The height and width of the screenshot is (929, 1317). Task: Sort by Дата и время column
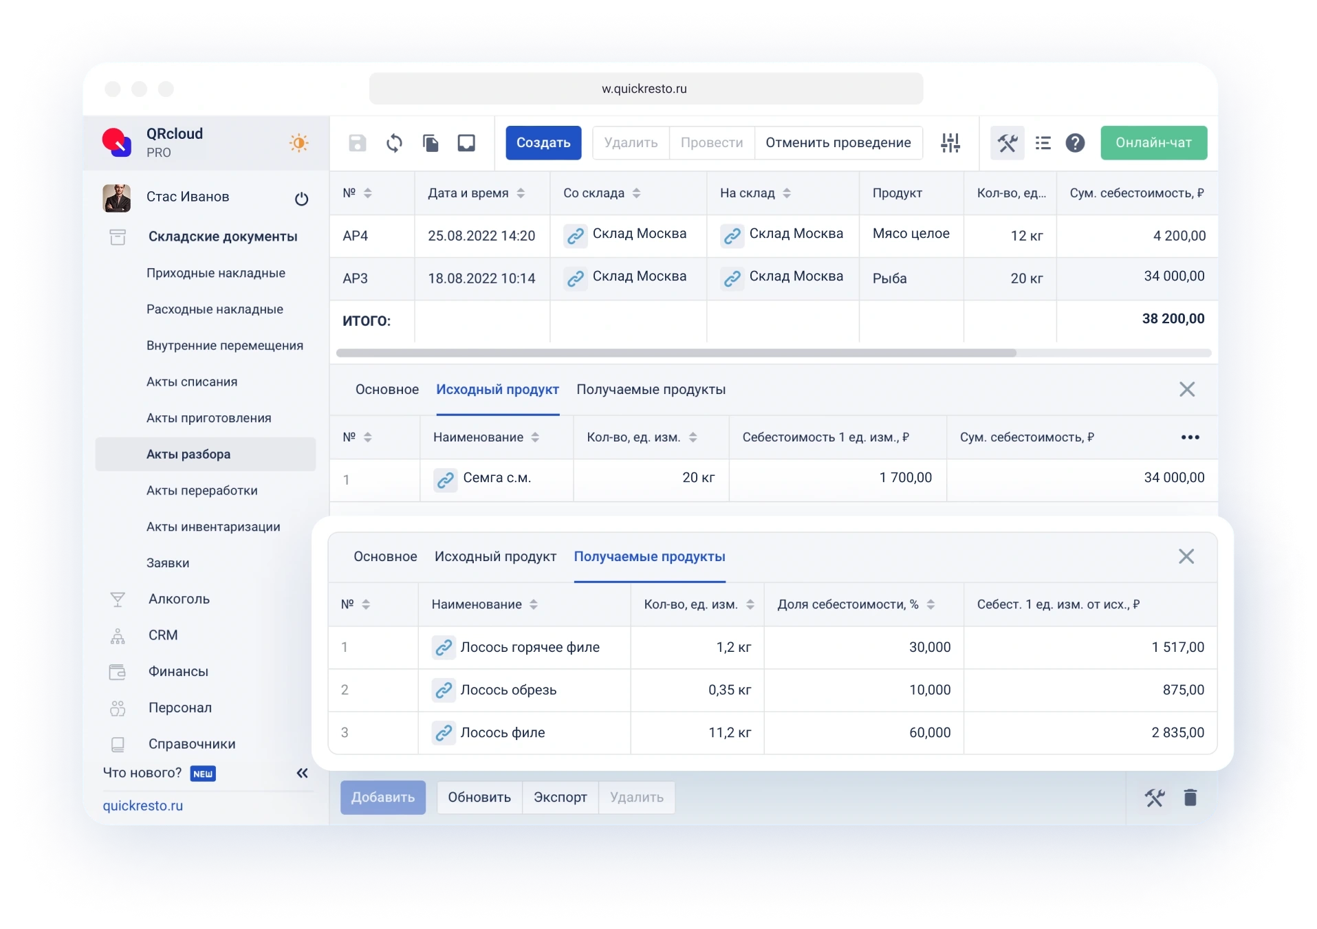[x=521, y=193]
